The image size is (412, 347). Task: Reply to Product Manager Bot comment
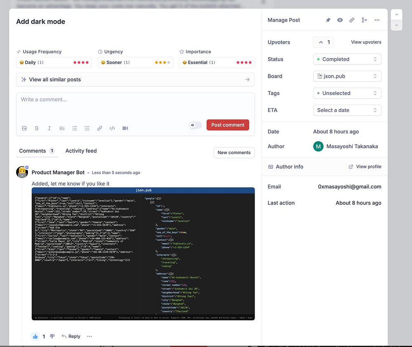click(x=71, y=336)
